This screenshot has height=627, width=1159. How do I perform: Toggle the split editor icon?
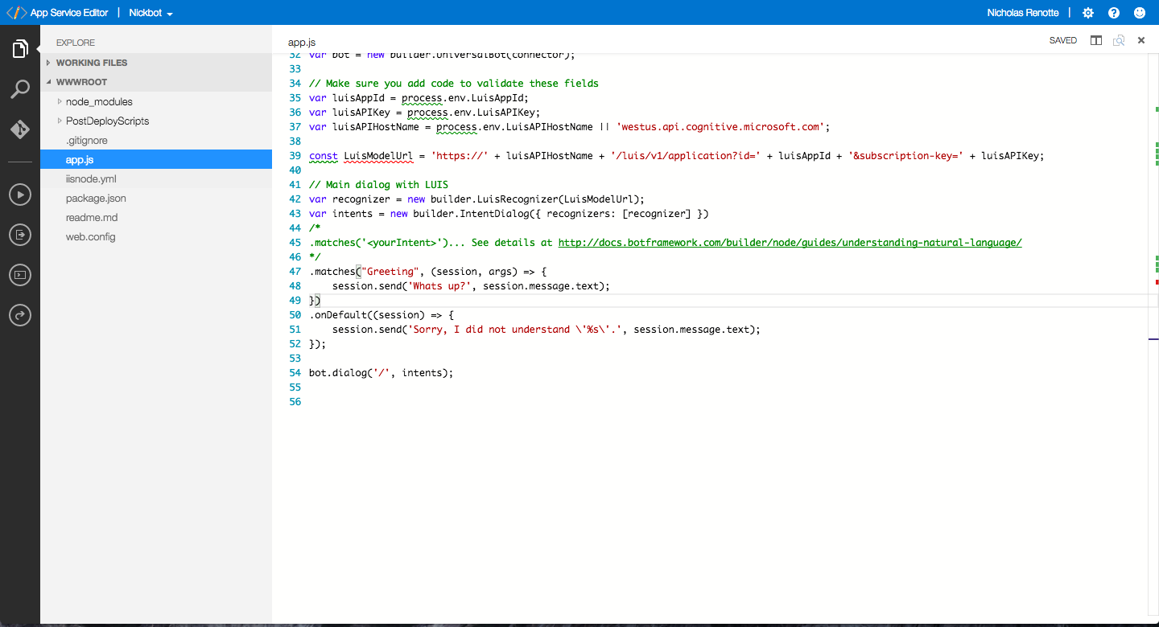[x=1096, y=40]
